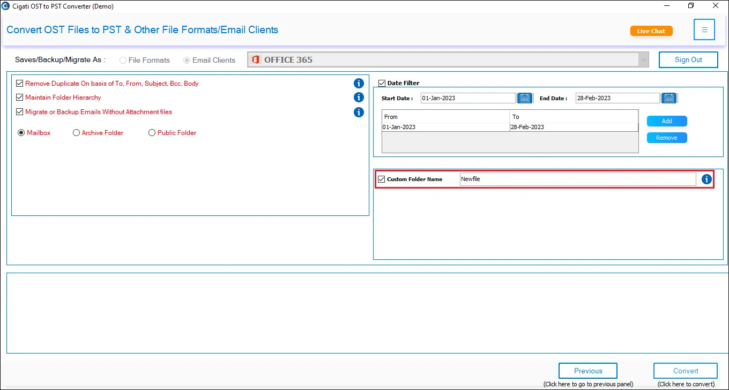Click info icon for Without Attachment files option
Screen dimensions: 729x390
point(359,112)
